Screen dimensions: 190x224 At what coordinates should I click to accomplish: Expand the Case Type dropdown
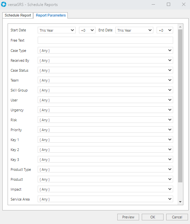click(x=105, y=50)
